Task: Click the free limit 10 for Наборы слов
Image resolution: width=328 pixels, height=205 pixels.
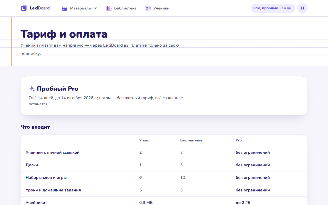Action: (x=183, y=178)
